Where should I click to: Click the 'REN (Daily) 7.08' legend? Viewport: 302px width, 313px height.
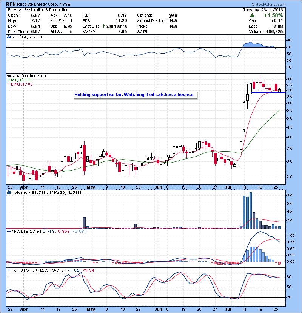tap(29, 76)
